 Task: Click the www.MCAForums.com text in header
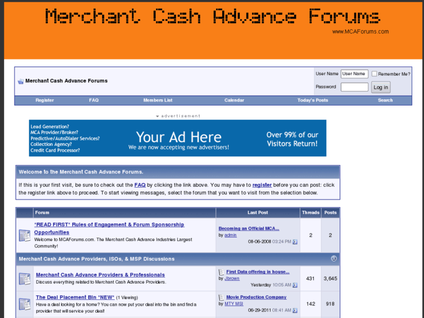[360, 32]
